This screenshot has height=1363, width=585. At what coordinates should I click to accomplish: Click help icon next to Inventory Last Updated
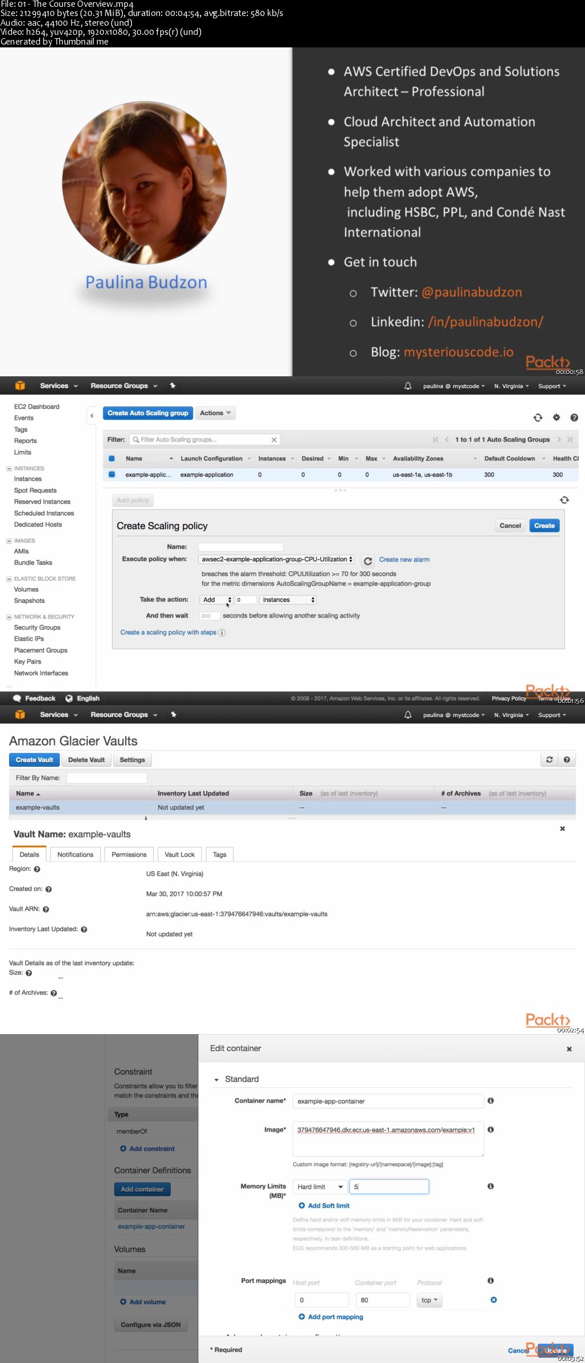(84, 930)
